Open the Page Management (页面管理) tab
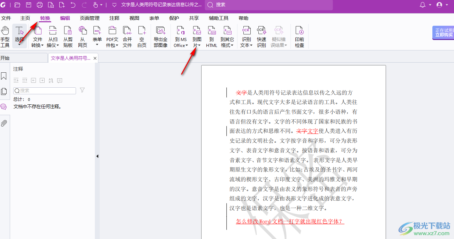 pos(90,18)
